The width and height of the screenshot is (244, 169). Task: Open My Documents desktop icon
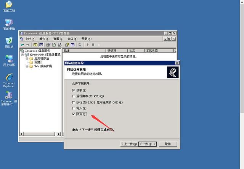point(9,6)
